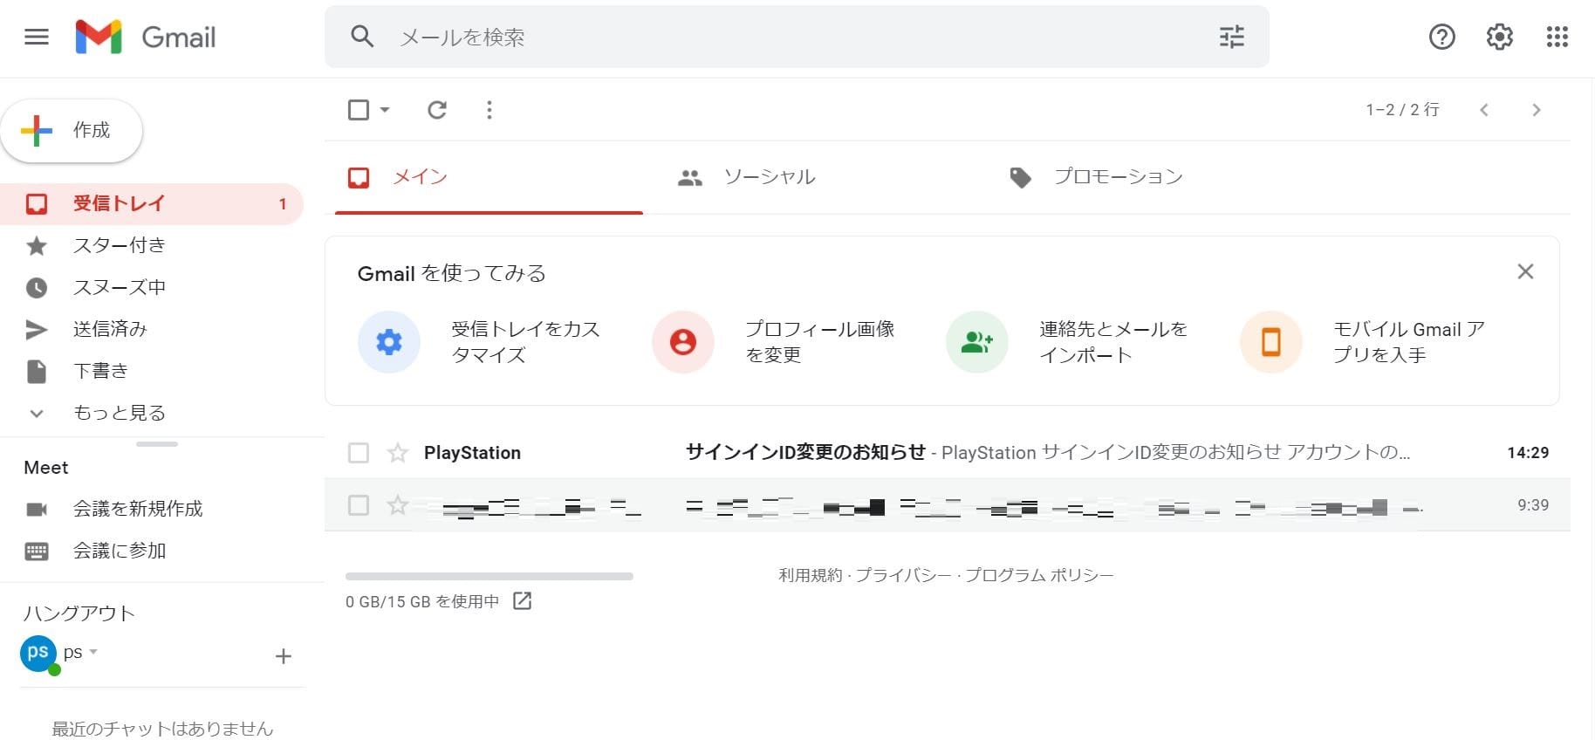The height and width of the screenshot is (740, 1595).
Task: Open the ps status dropdown
Action: coord(93,652)
